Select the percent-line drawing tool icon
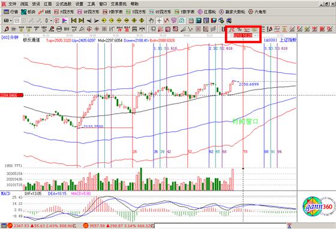Viewport: 336px width, 229px height. point(239,29)
